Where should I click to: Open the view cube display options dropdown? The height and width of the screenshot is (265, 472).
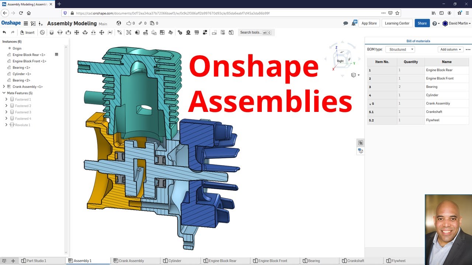pos(355,75)
